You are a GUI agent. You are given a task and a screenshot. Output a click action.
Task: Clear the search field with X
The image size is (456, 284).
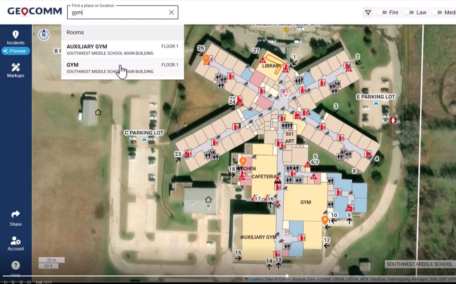pos(171,12)
